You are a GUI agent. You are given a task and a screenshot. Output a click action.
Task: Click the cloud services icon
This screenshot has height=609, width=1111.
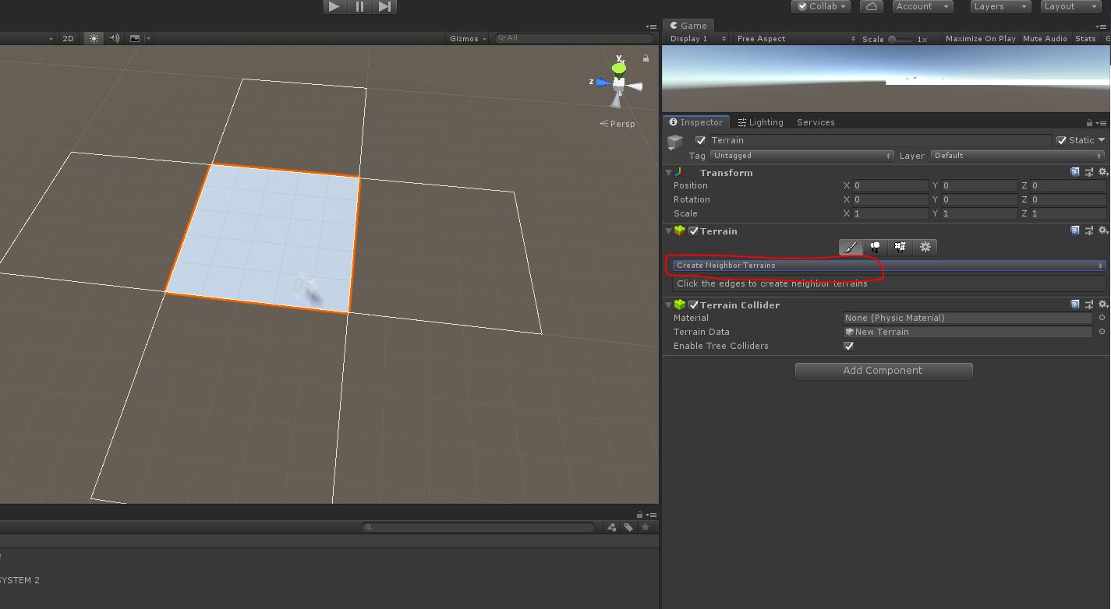pos(871,6)
